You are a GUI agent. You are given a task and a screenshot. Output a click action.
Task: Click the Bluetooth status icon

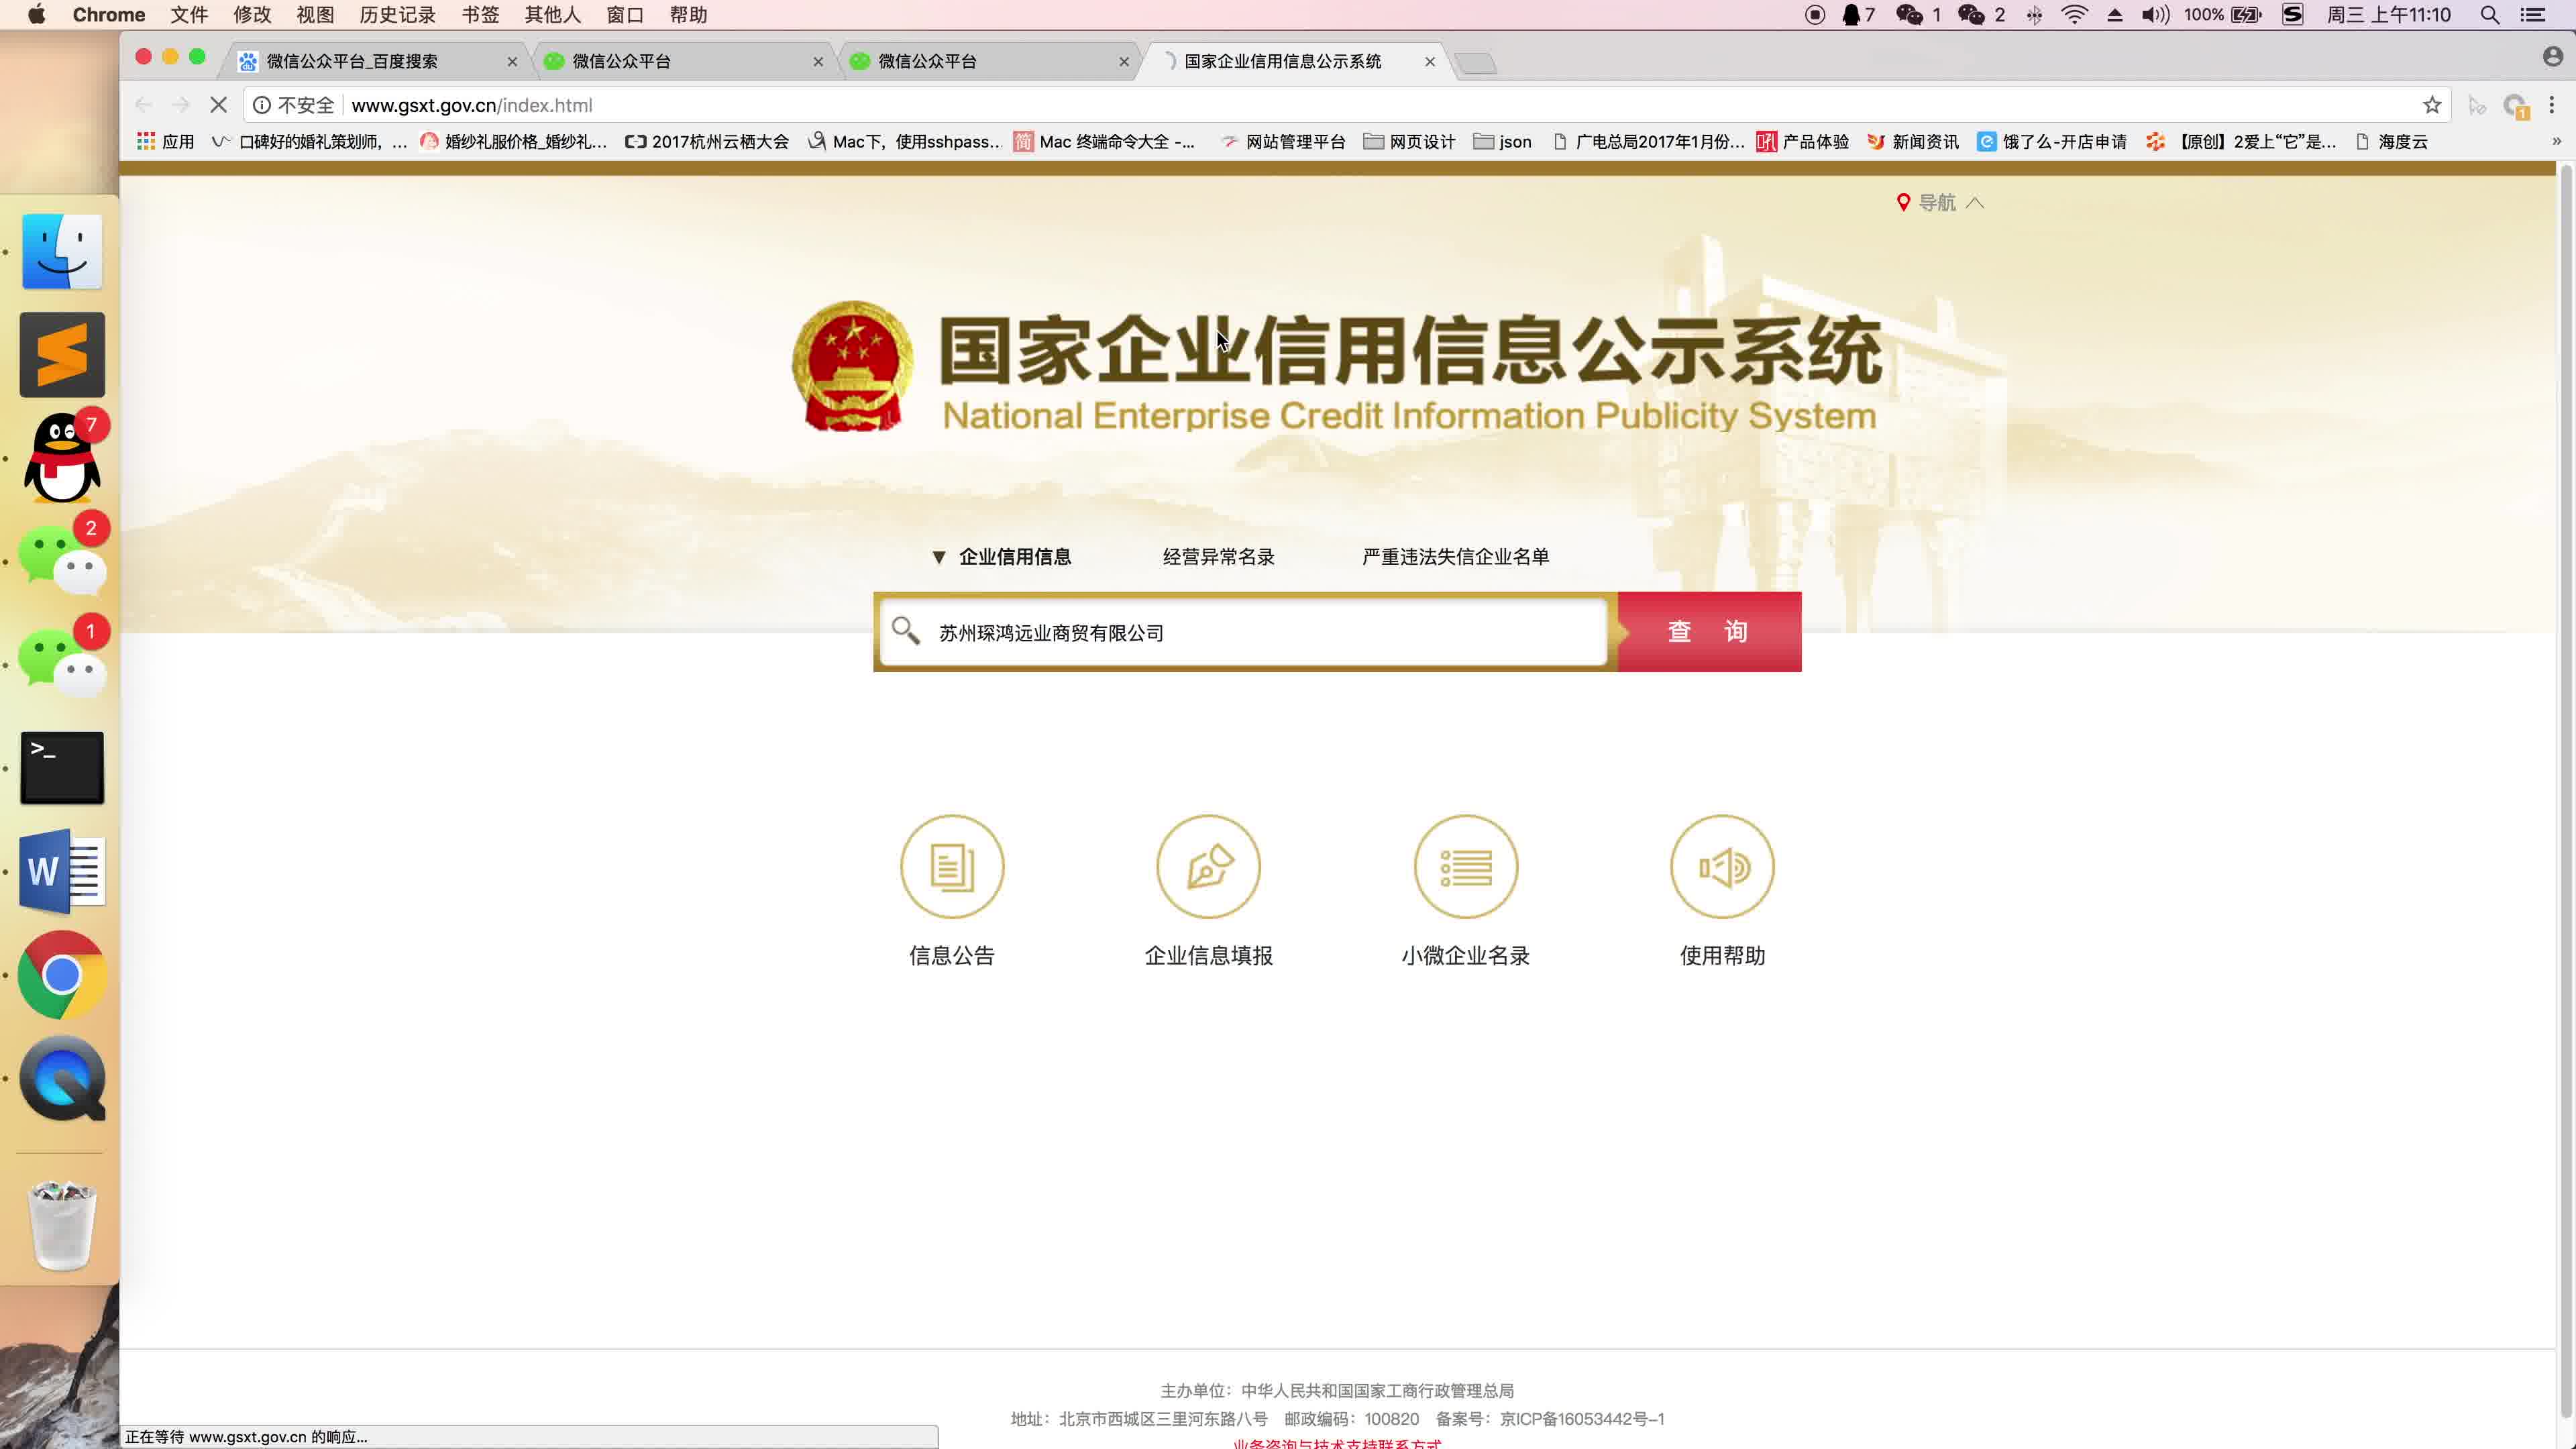(2034, 15)
